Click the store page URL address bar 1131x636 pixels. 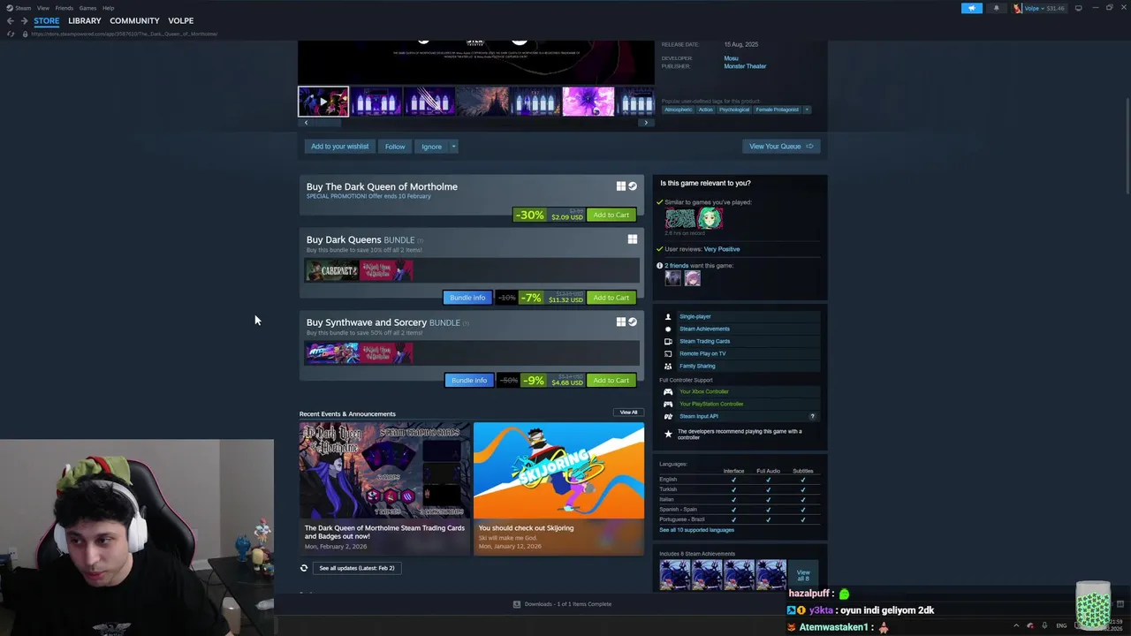(x=124, y=34)
